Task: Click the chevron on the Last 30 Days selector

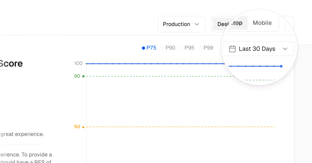Action: click(285, 49)
